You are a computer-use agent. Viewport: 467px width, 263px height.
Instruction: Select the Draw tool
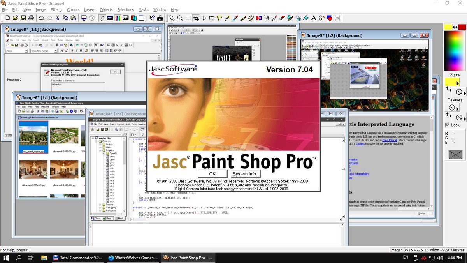click(321, 18)
